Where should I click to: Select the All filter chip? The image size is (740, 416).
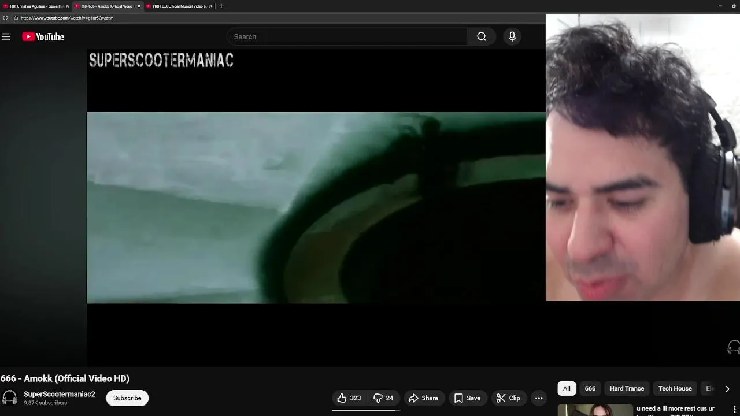(567, 388)
